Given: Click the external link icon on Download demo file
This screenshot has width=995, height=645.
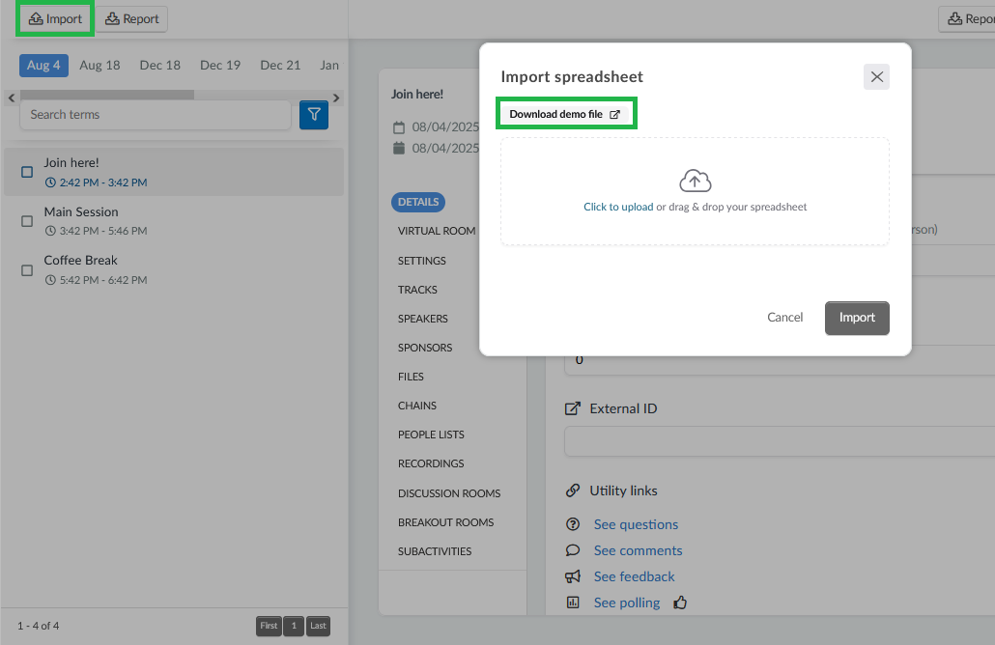Looking at the screenshot, I should [614, 115].
